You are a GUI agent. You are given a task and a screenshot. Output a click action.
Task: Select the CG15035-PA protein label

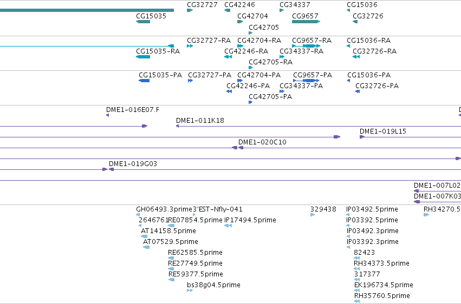160,75
